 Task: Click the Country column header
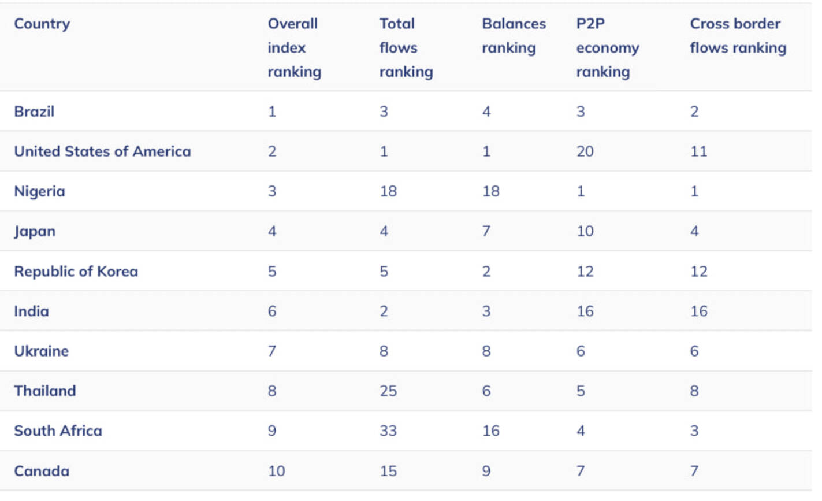pos(42,24)
